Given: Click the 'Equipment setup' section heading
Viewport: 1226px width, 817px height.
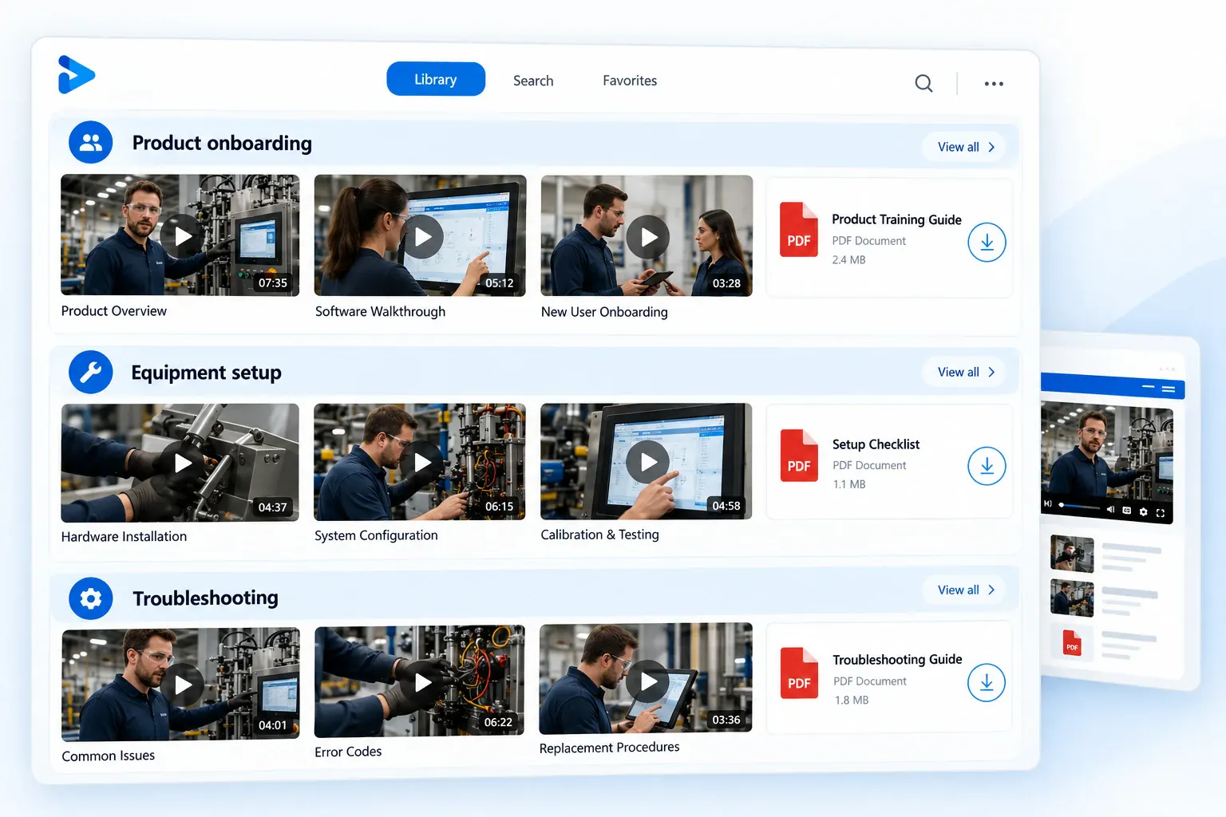Looking at the screenshot, I should coord(206,373).
